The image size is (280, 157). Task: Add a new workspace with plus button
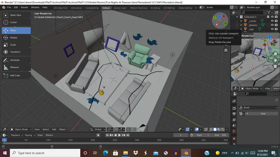[x=196, y=8]
